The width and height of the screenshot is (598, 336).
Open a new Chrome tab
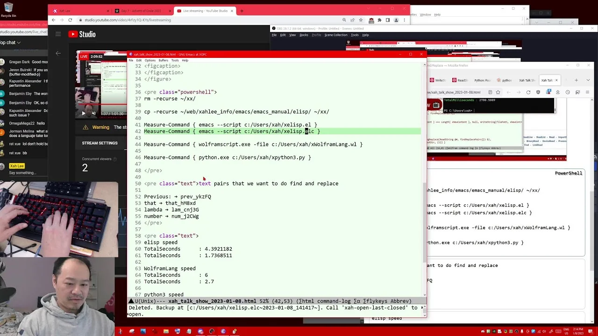pyautogui.click(x=242, y=11)
